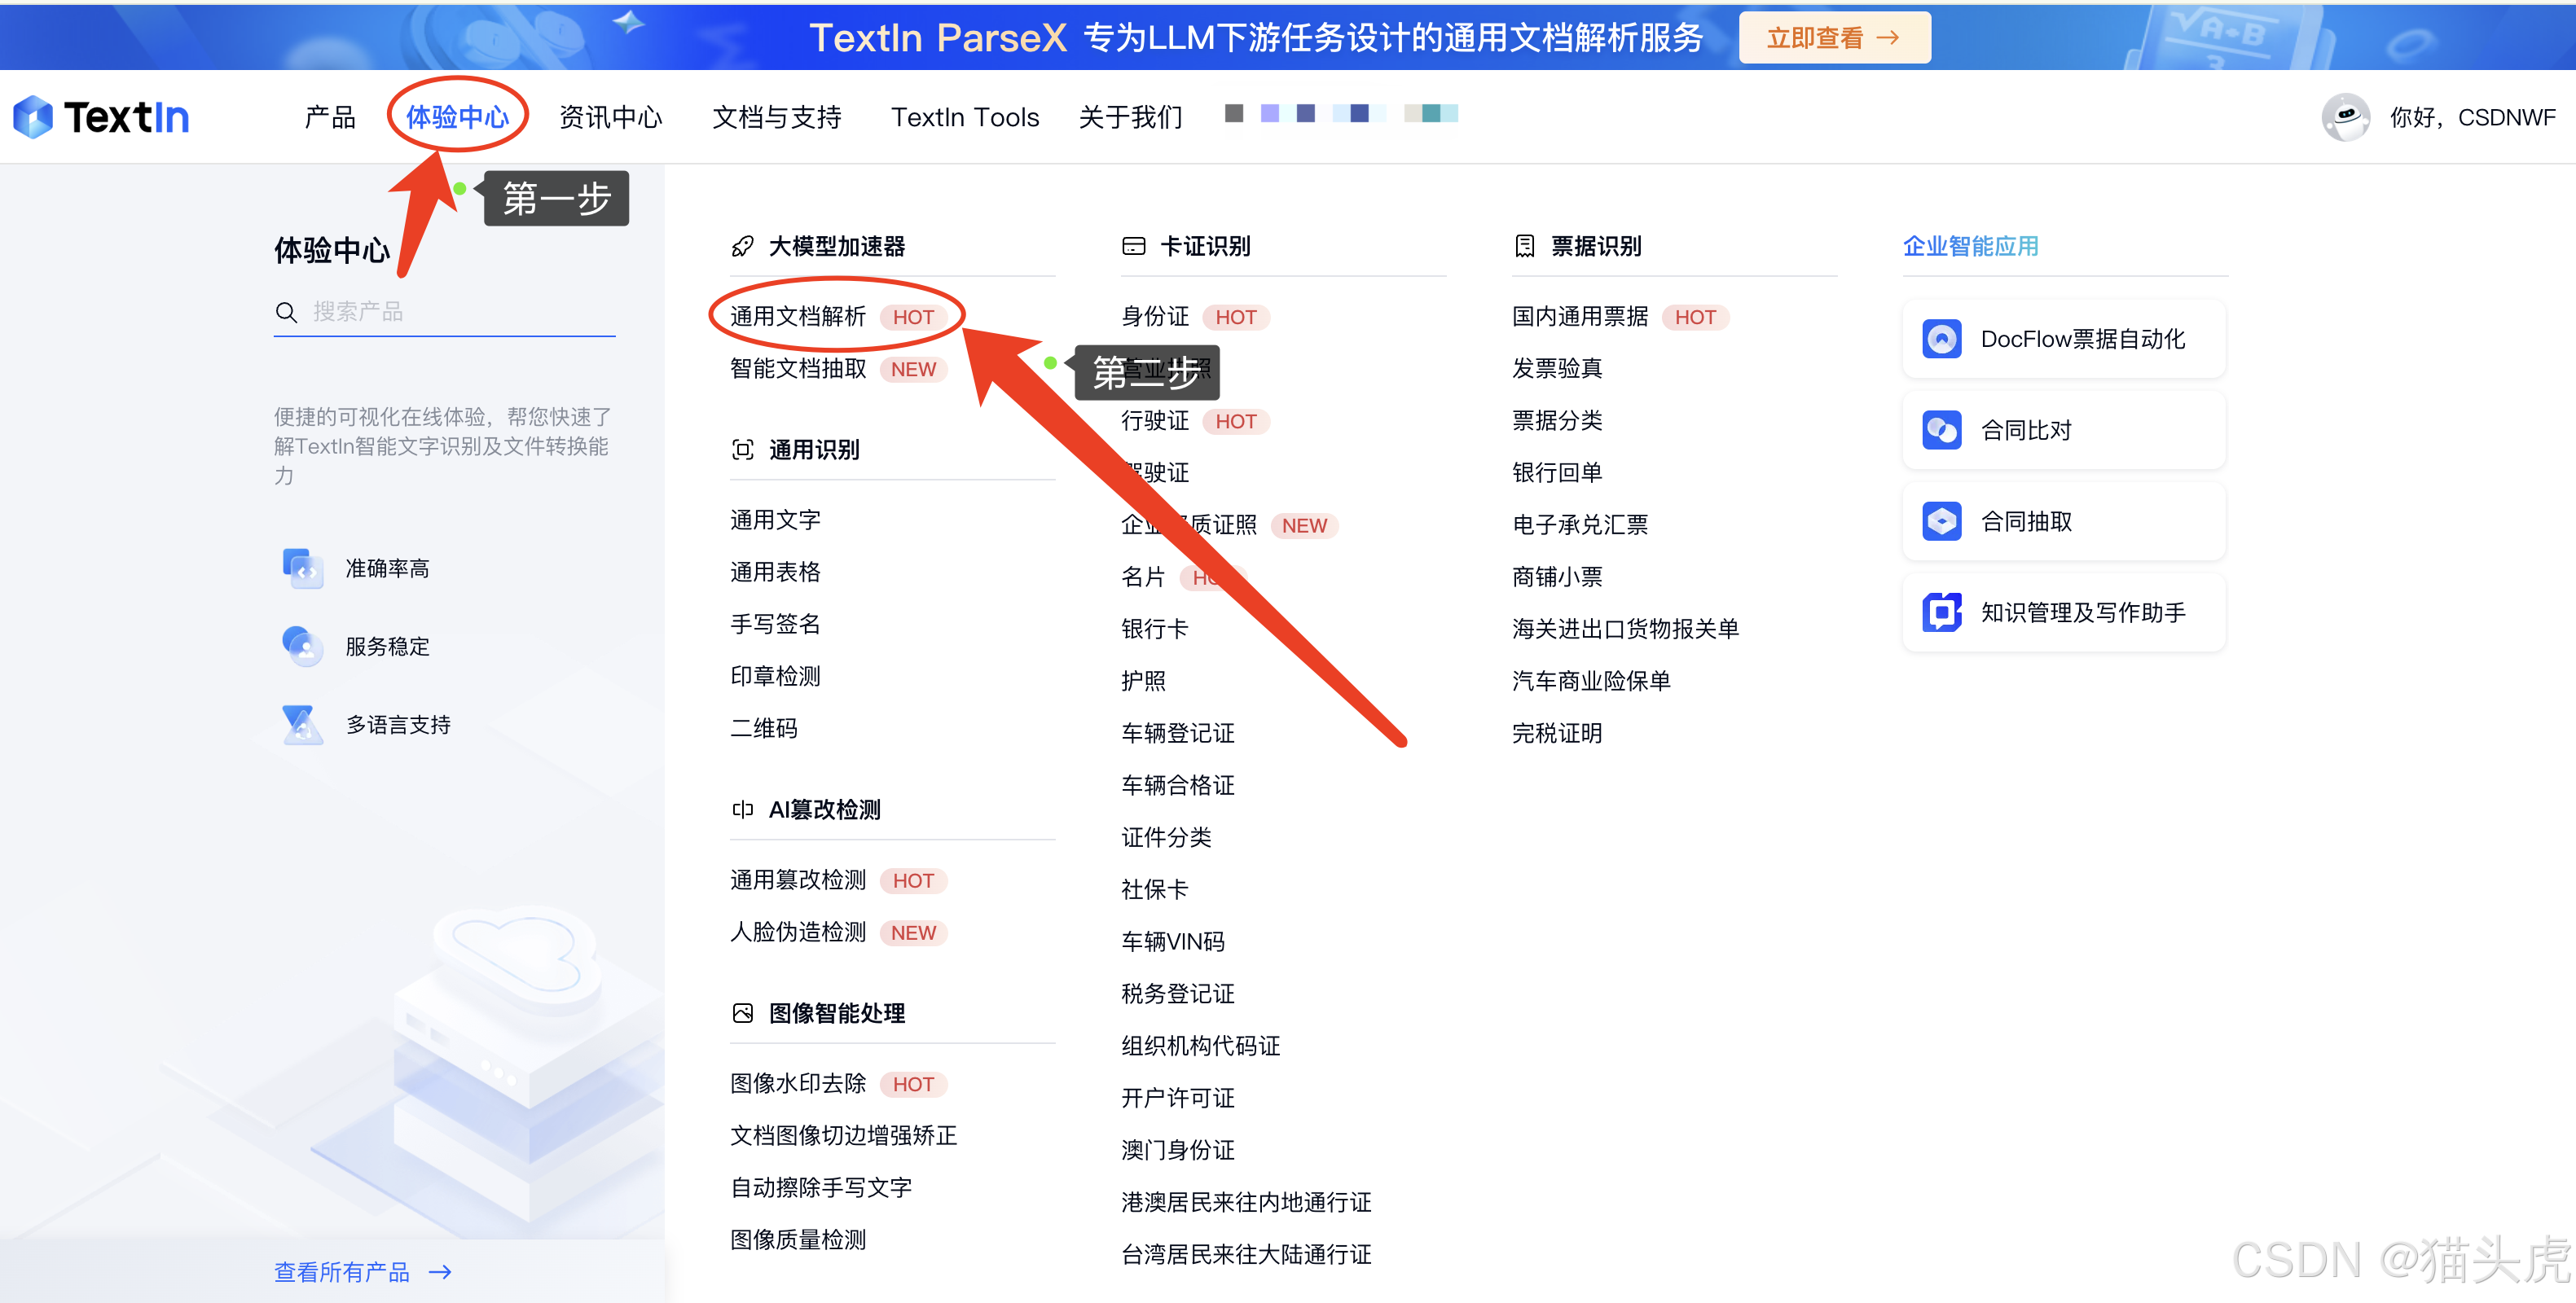
Task: Open 行驶证 recognition
Action: [1155, 421]
